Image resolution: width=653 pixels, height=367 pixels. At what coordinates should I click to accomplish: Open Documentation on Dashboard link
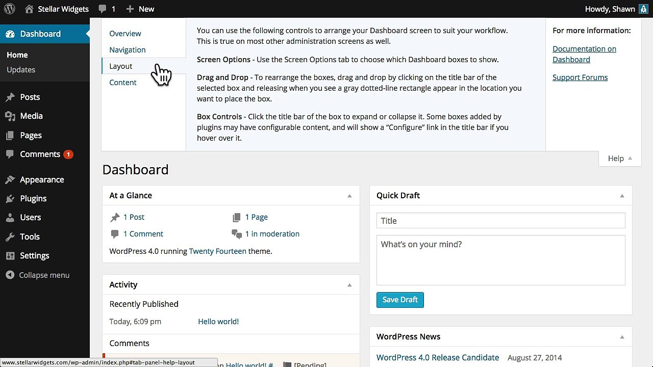pos(584,54)
